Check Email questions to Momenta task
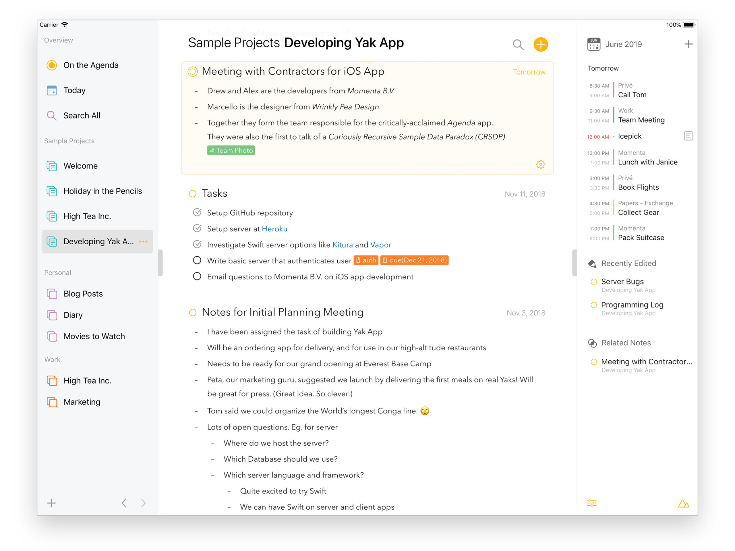The image size is (735, 551). (x=197, y=276)
